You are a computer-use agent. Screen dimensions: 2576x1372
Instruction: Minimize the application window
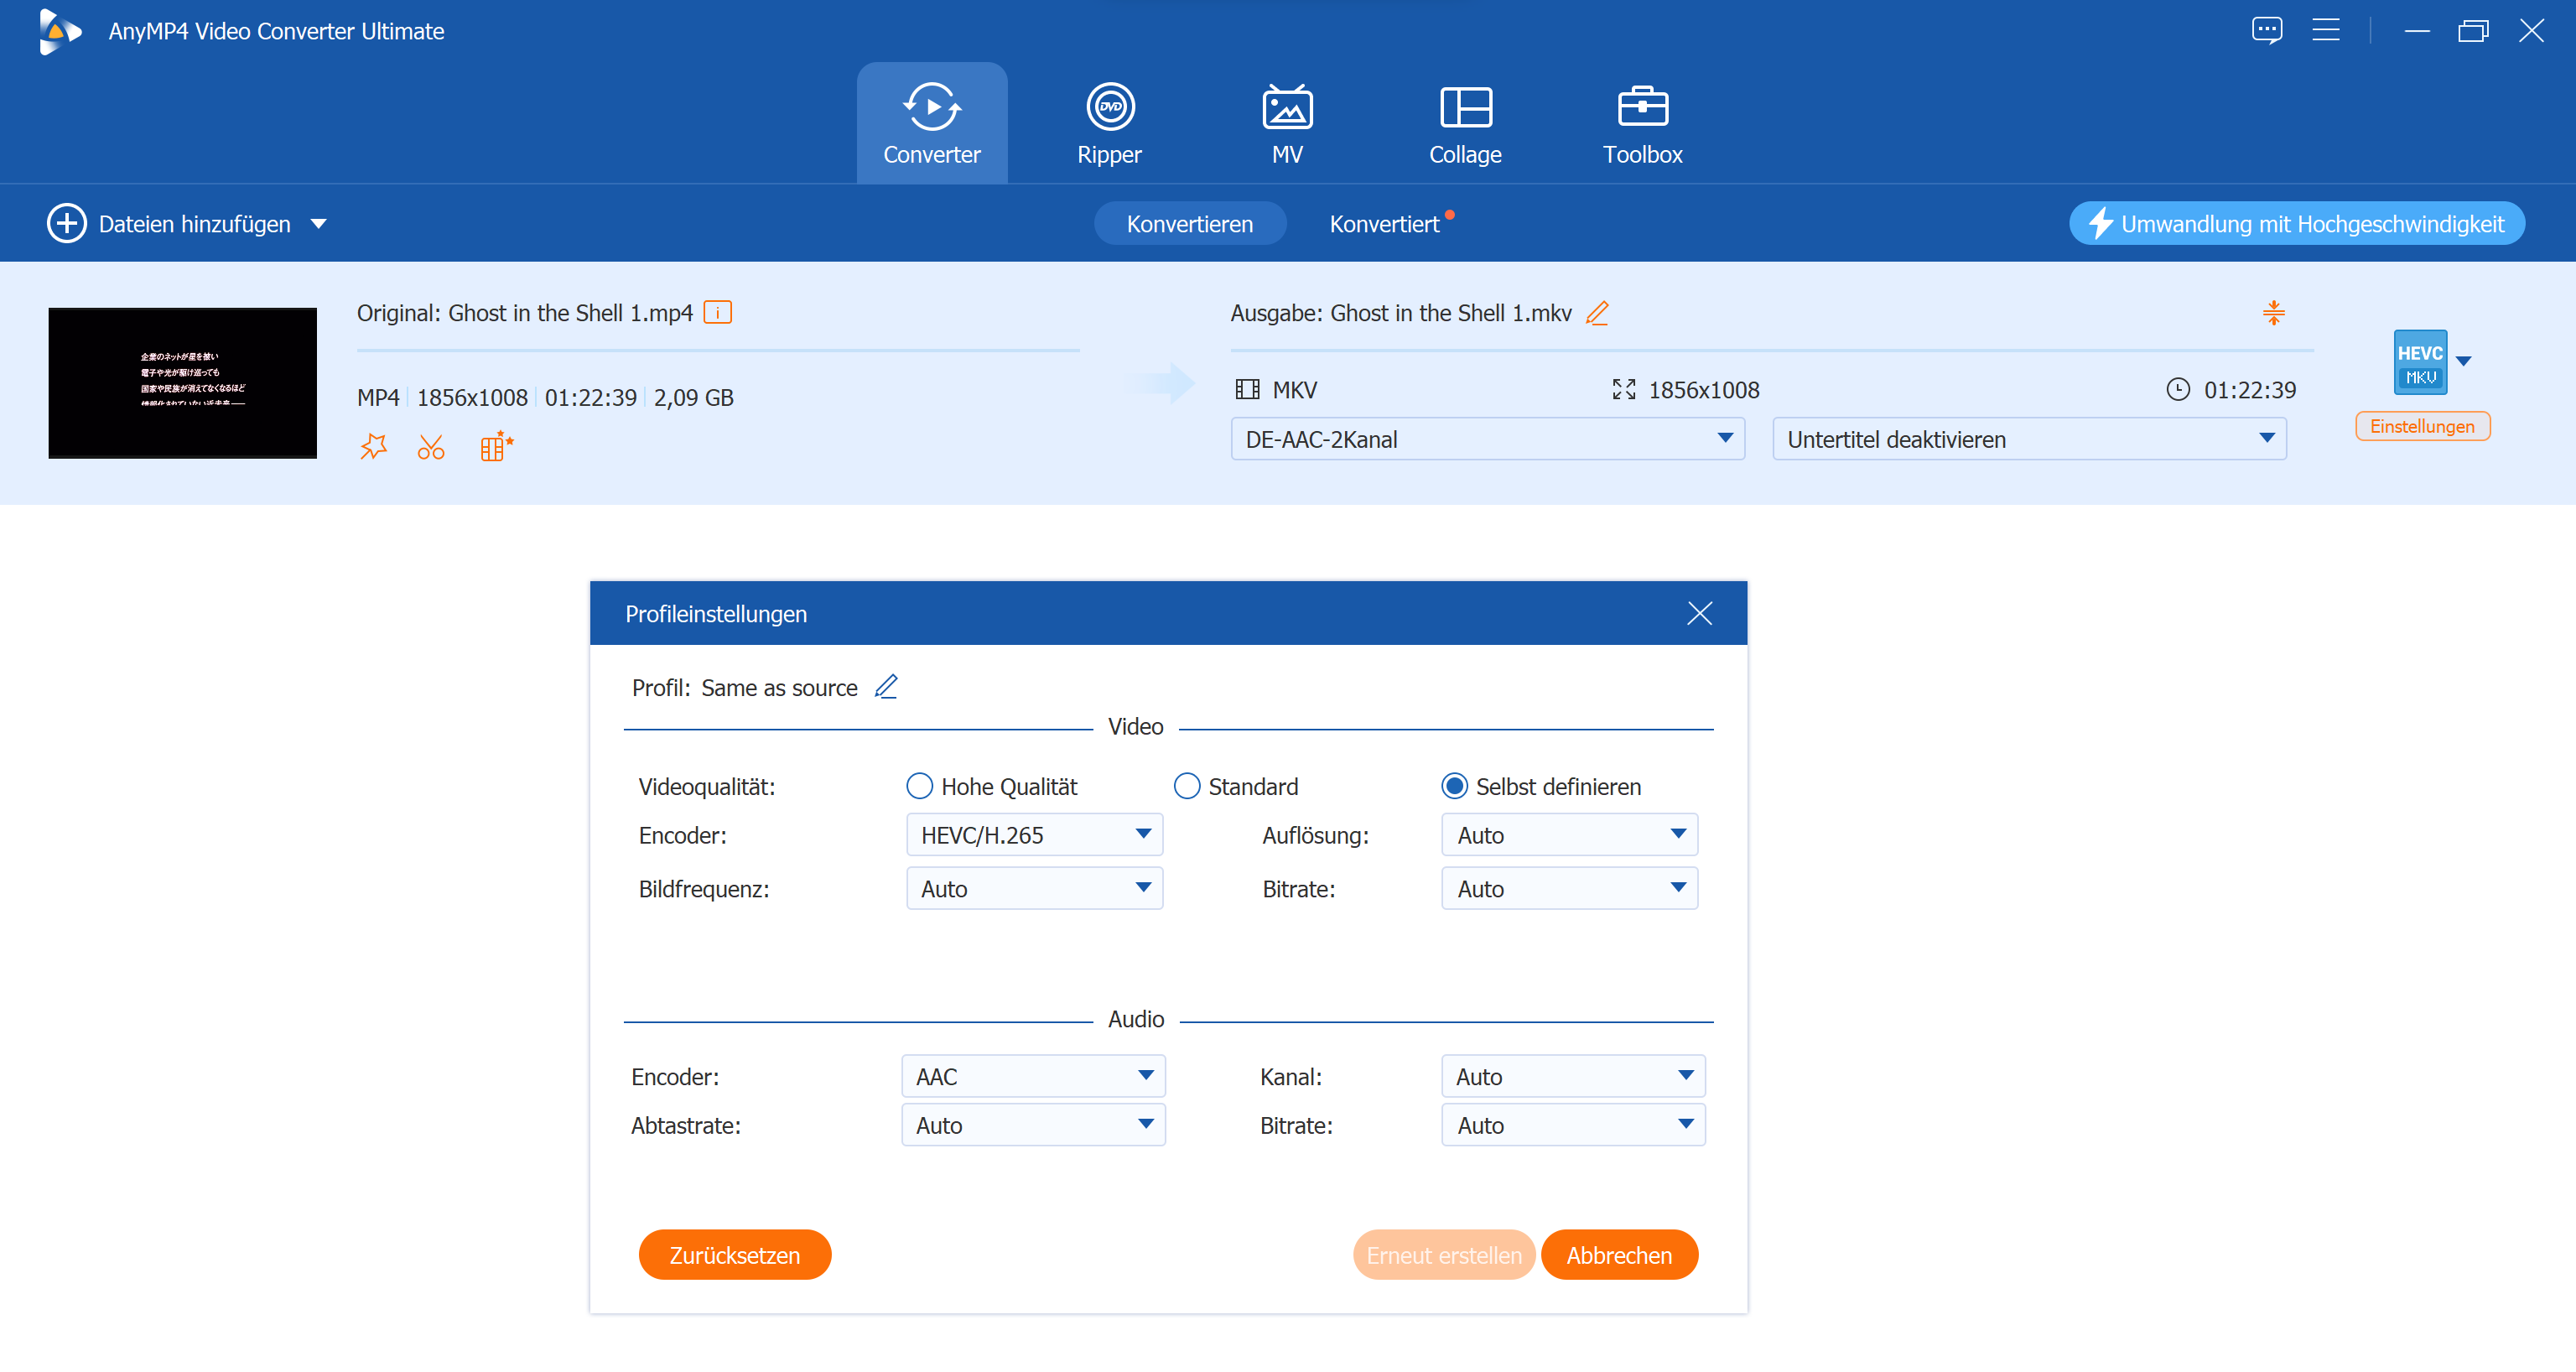pyautogui.click(x=2416, y=30)
